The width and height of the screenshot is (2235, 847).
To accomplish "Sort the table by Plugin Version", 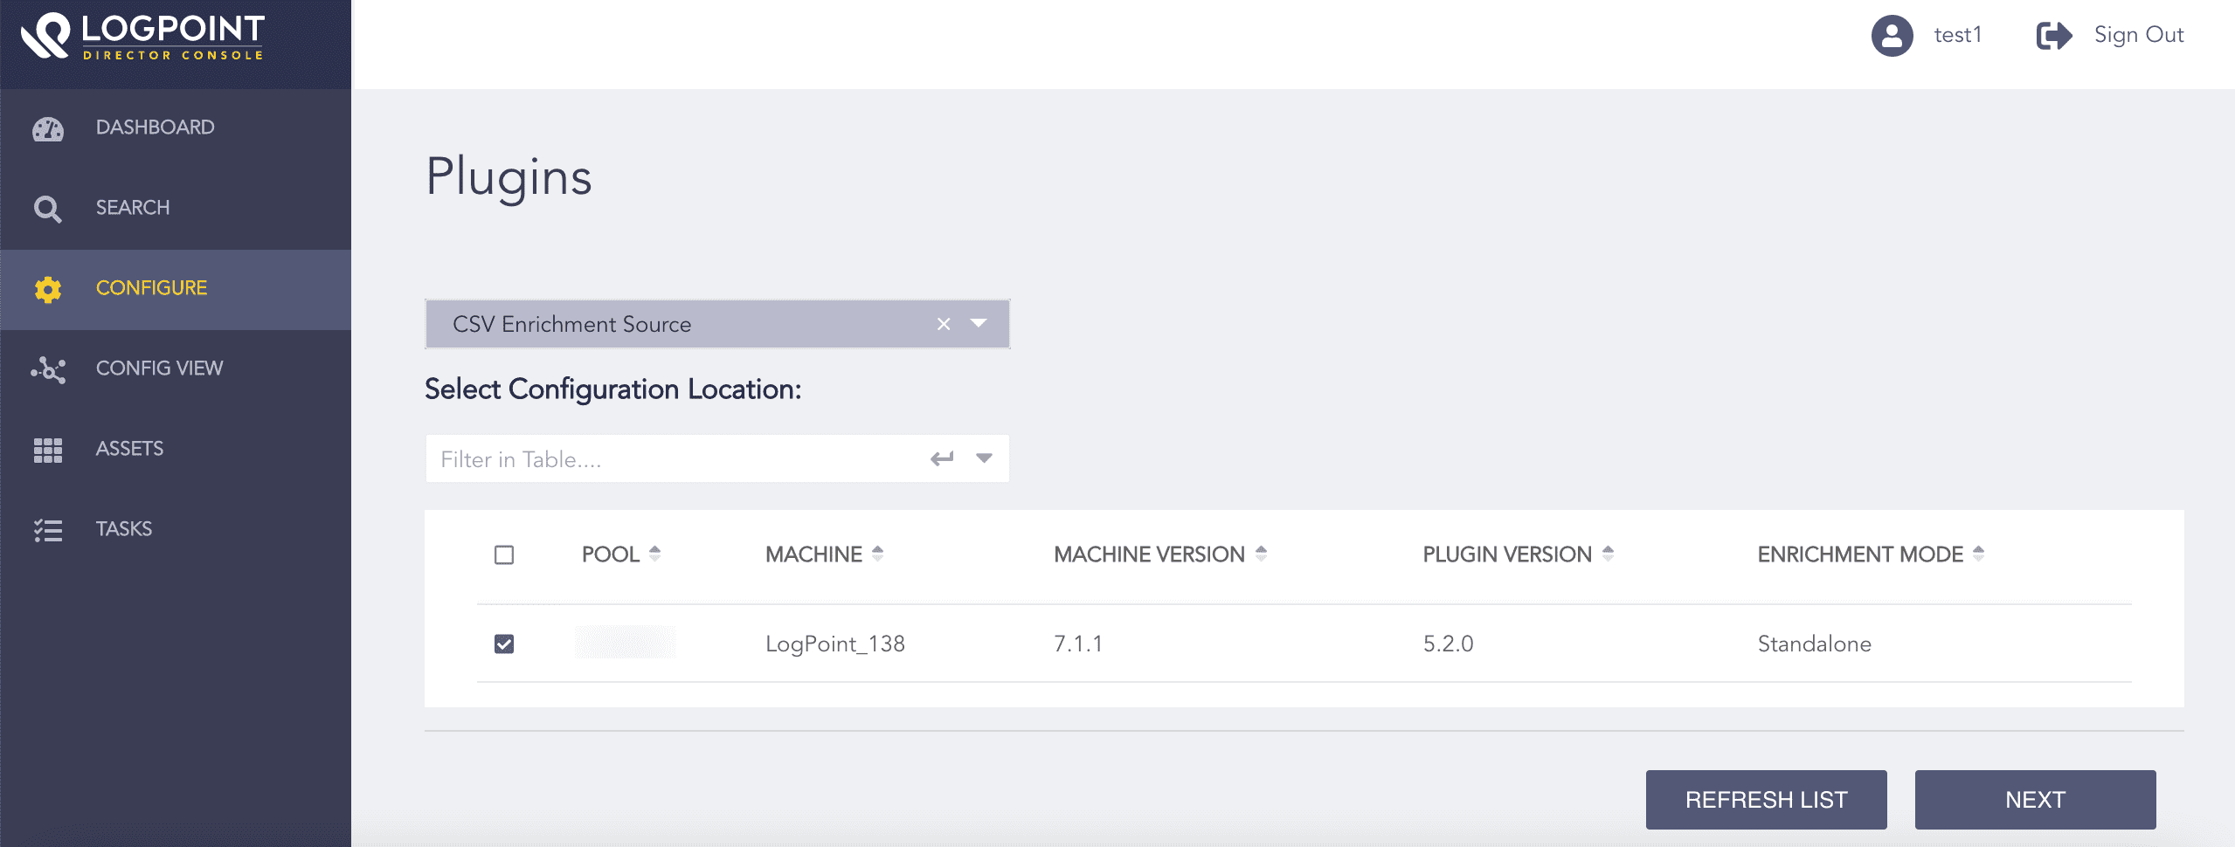I will tap(1609, 553).
